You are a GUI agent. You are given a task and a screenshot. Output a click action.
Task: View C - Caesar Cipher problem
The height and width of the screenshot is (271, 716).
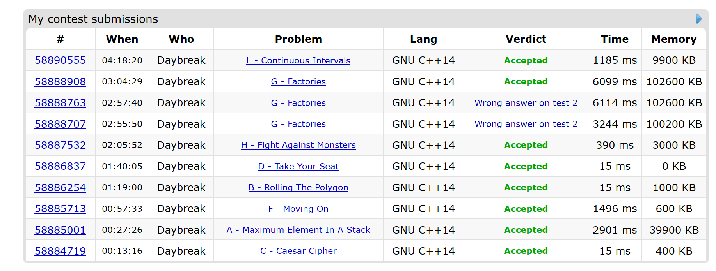(298, 251)
